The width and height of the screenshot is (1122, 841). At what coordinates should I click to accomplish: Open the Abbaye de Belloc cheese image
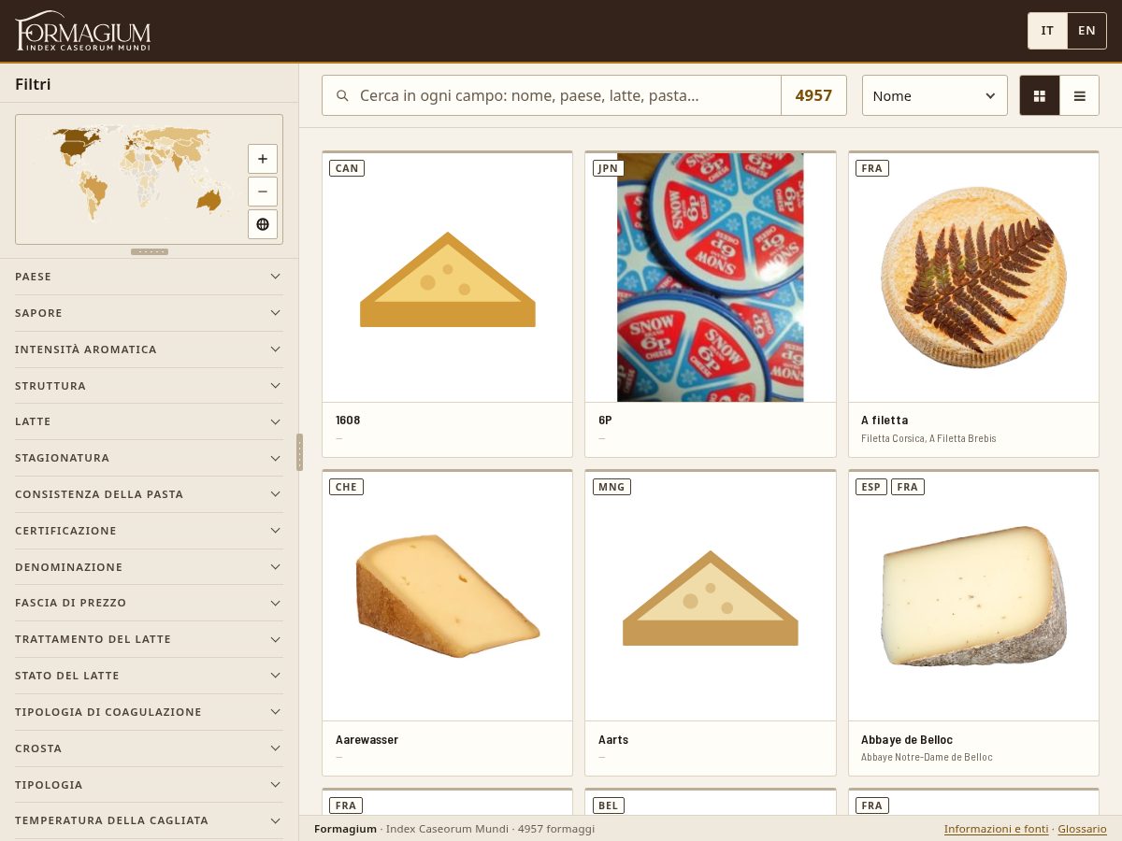tap(973, 596)
